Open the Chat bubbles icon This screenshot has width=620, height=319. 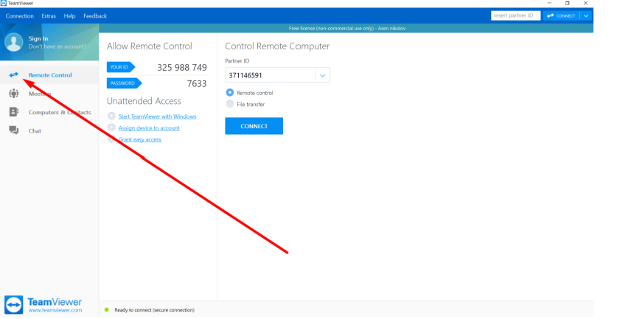(14, 130)
